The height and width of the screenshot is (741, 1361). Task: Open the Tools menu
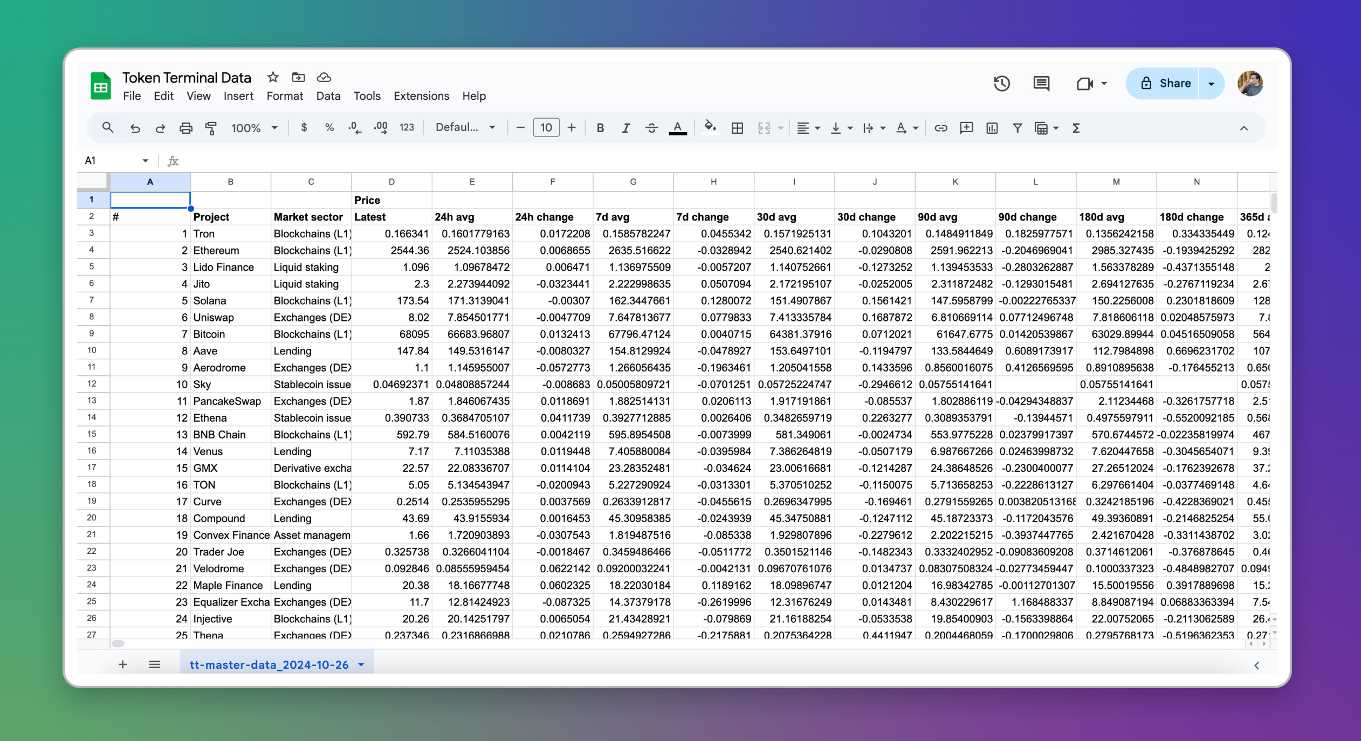367,96
